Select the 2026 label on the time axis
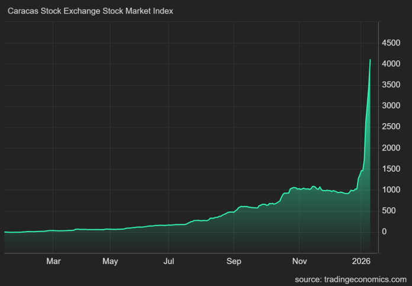This screenshot has height=286, width=412. (x=362, y=261)
